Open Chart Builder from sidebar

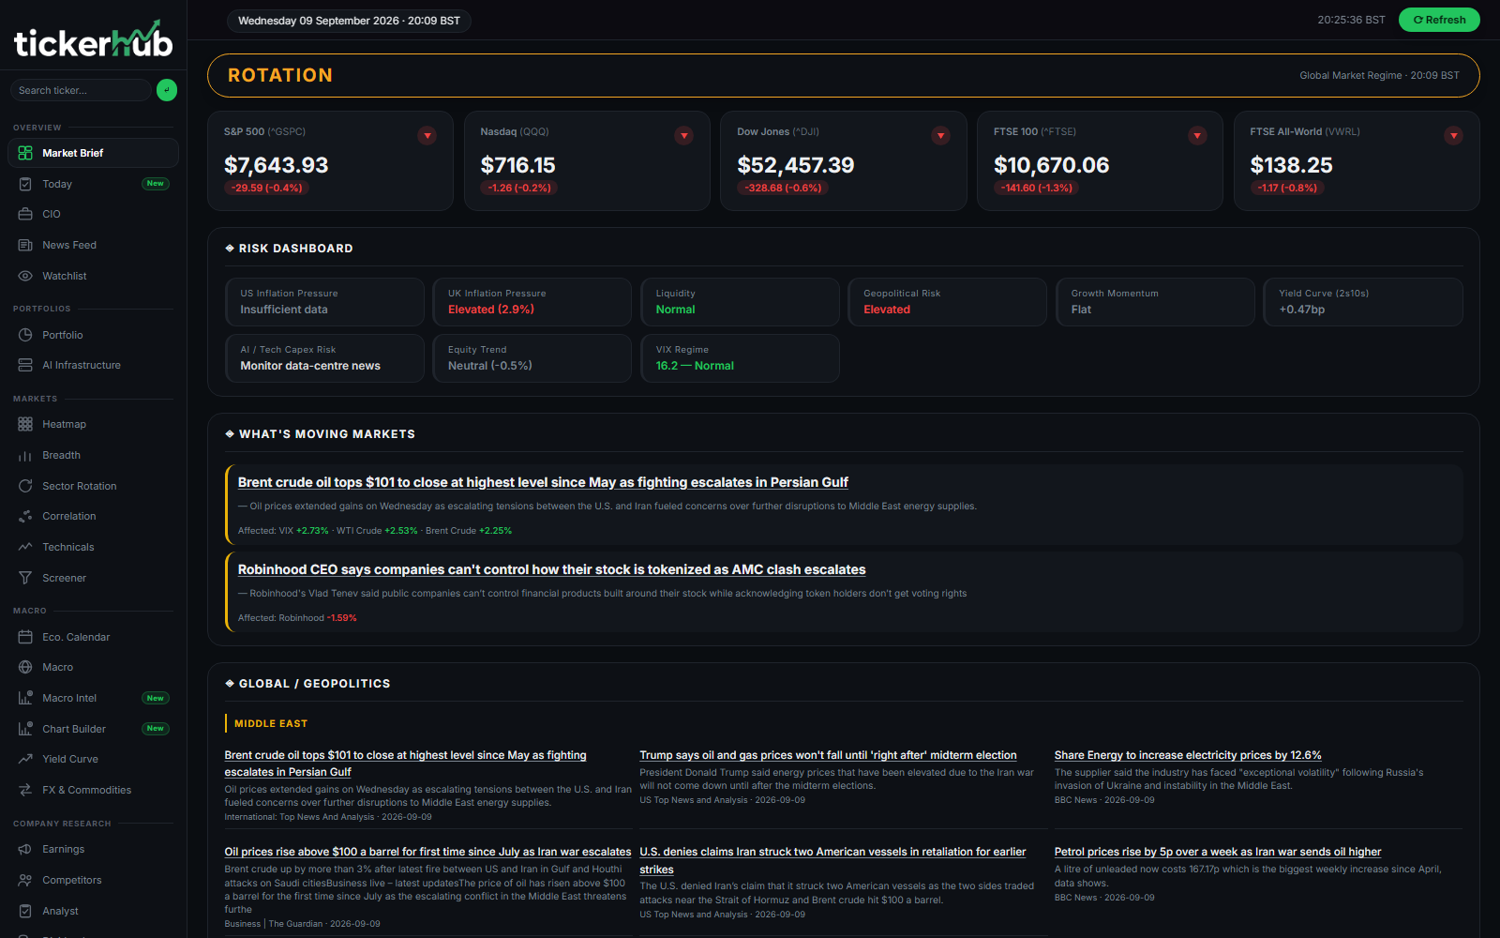pyautogui.click(x=93, y=729)
